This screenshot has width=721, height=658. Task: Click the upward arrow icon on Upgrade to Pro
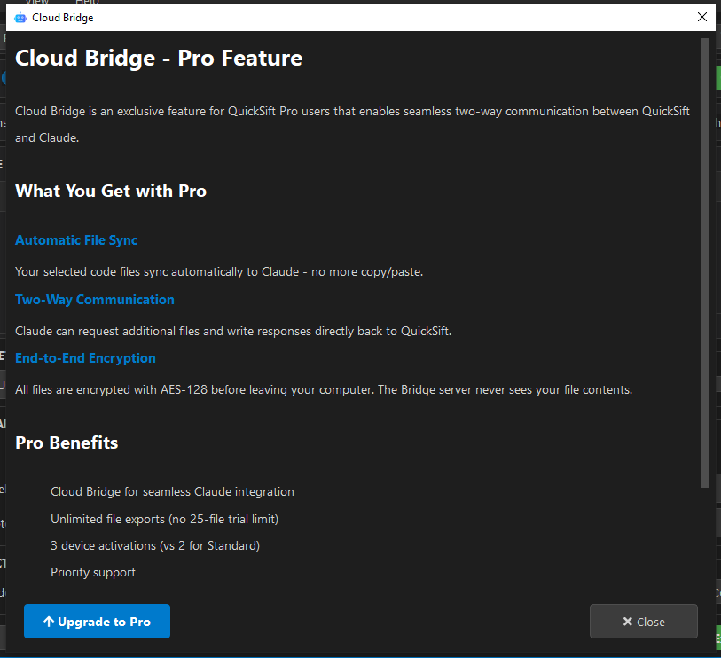[51, 621]
